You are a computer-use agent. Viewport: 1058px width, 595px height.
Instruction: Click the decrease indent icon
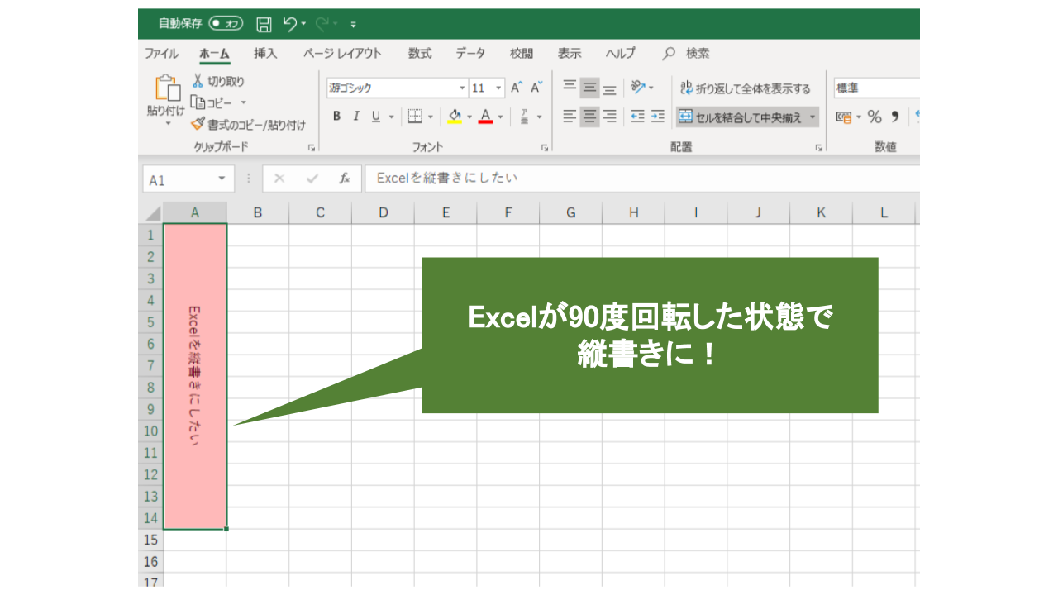(x=637, y=117)
